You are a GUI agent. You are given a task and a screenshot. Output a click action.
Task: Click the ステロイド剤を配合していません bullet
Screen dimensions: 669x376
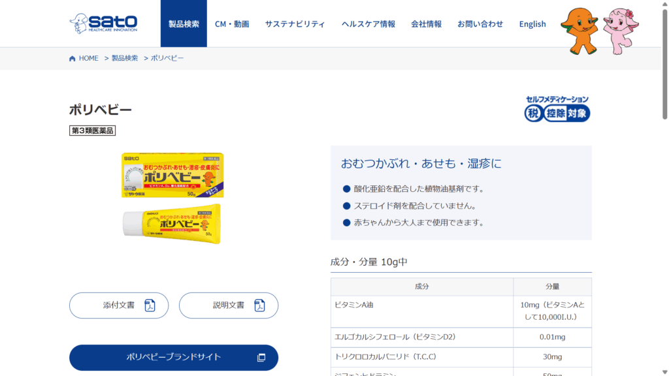415,206
